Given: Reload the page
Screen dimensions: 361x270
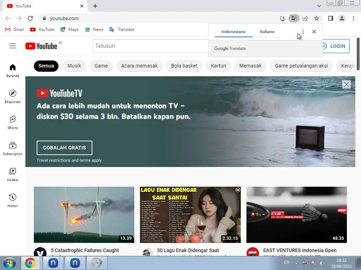Looking at the screenshot, I should [30, 18].
